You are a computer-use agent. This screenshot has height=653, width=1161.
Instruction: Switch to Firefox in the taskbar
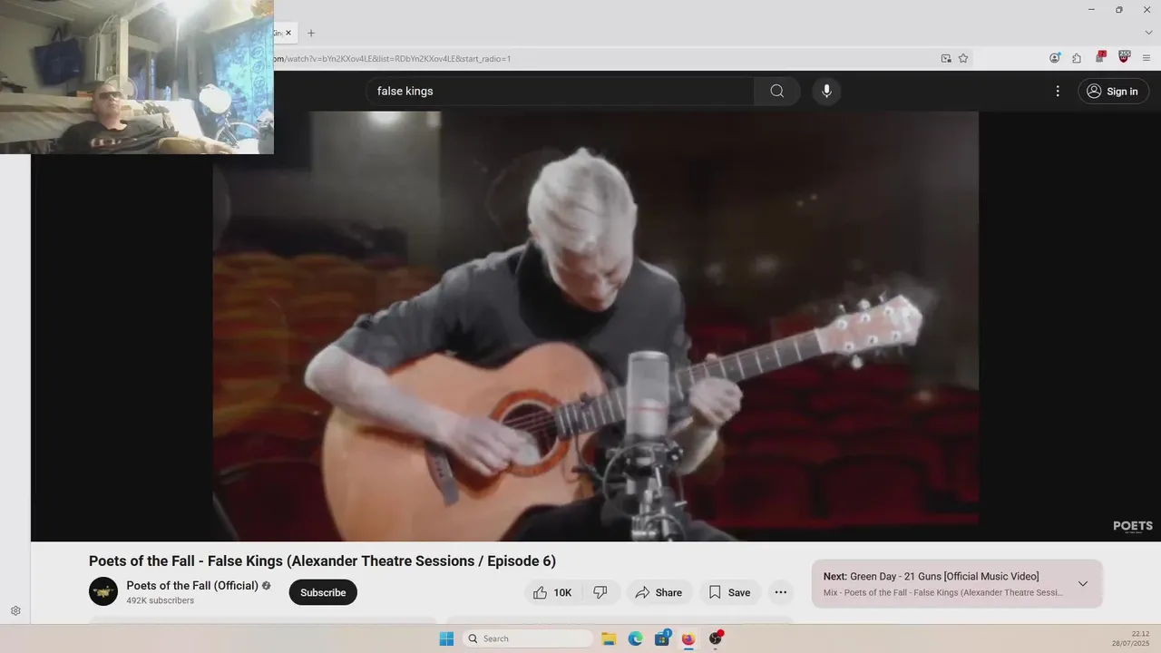(688, 638)
